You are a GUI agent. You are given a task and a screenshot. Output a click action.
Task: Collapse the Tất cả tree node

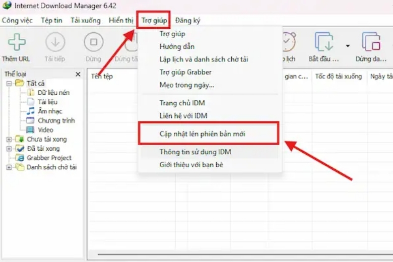point(9,83)
